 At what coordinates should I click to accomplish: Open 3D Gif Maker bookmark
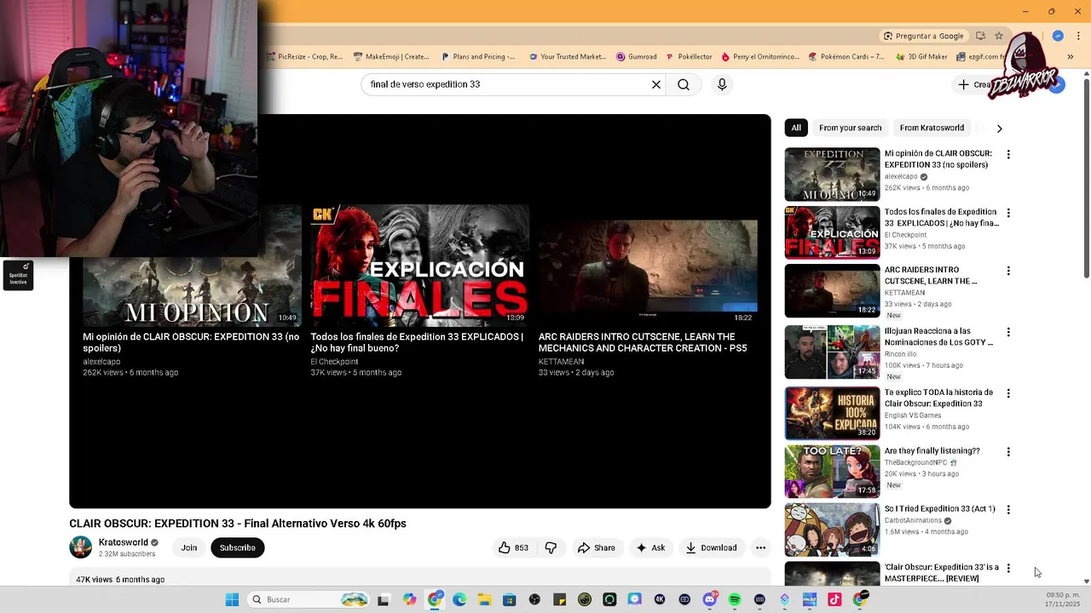921,57
